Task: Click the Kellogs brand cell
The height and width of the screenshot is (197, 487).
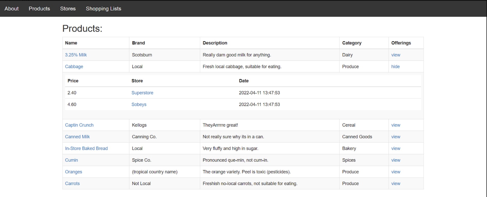Action: (x=165, y=125)
